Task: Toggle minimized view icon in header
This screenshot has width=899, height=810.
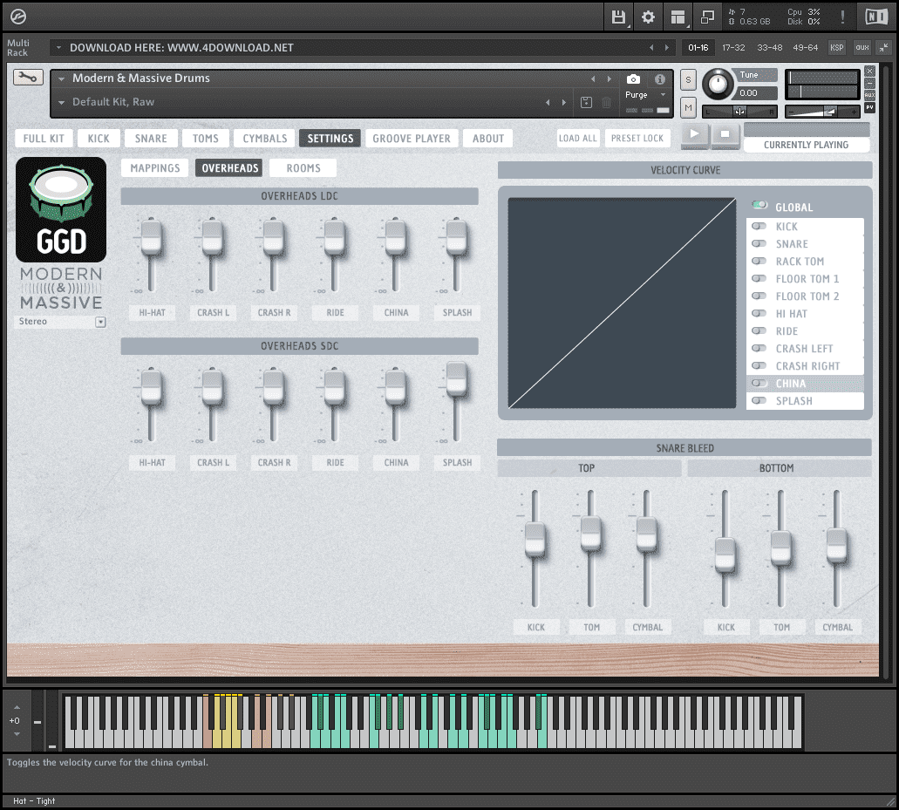Action: (707, 17)
